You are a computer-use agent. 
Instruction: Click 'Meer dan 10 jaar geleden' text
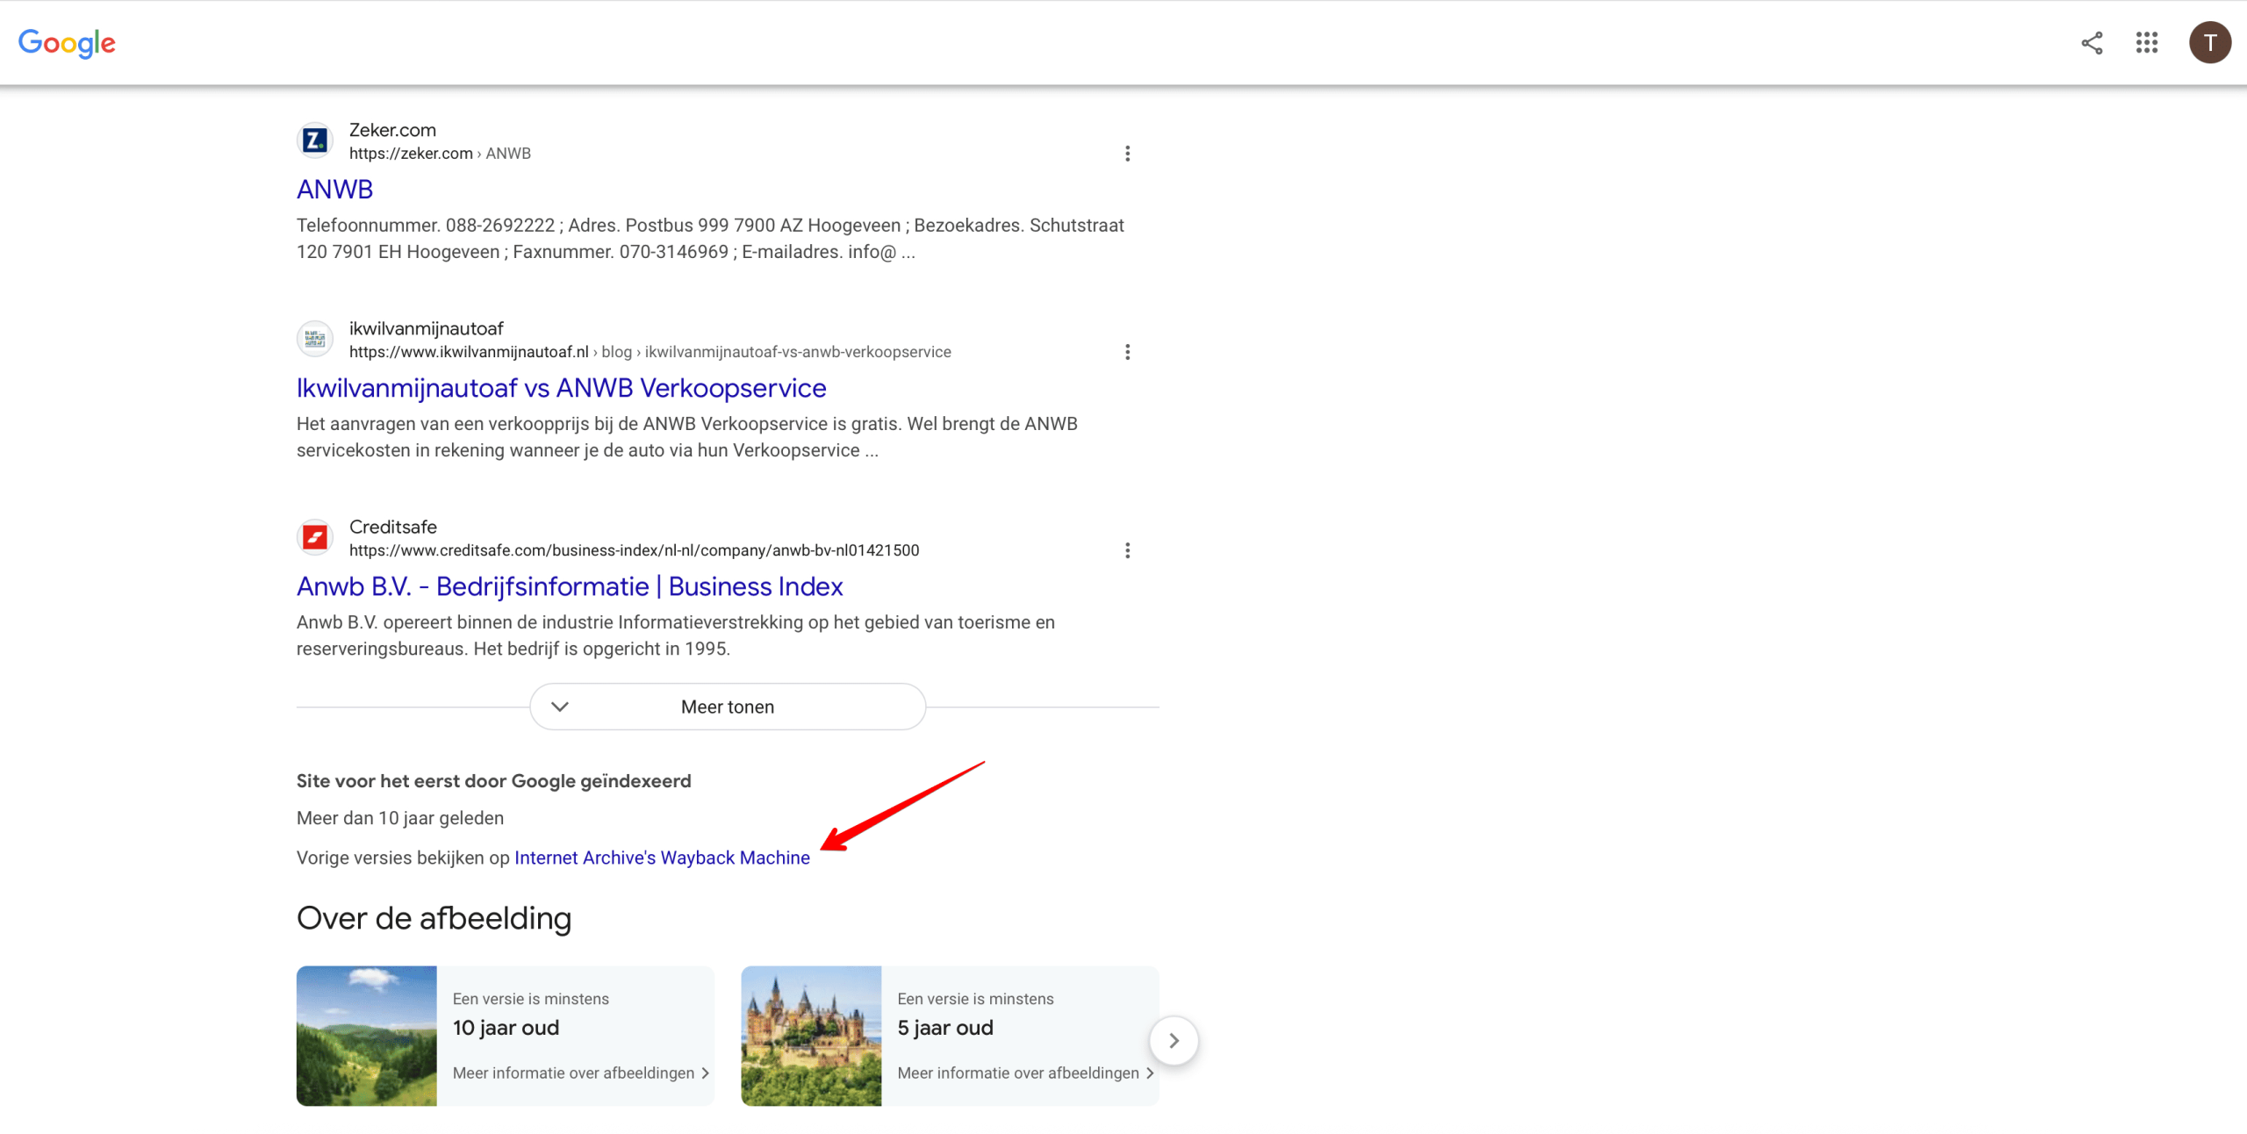tap(400, 818)
